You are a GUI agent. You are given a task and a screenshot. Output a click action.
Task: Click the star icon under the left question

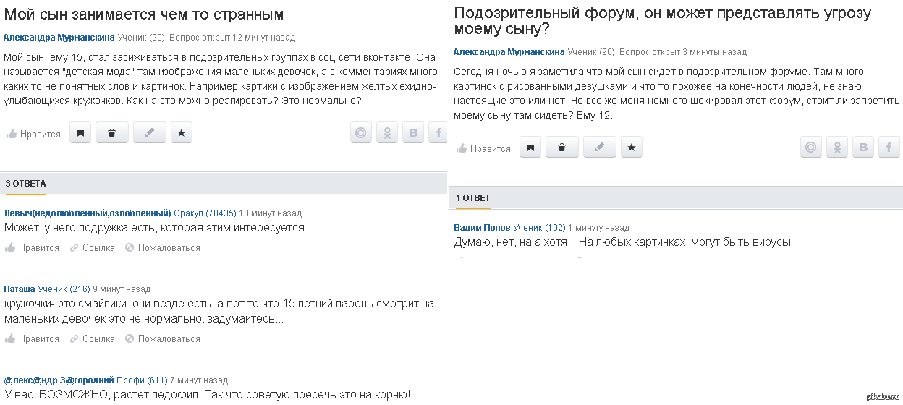click(x=182, y=133)
